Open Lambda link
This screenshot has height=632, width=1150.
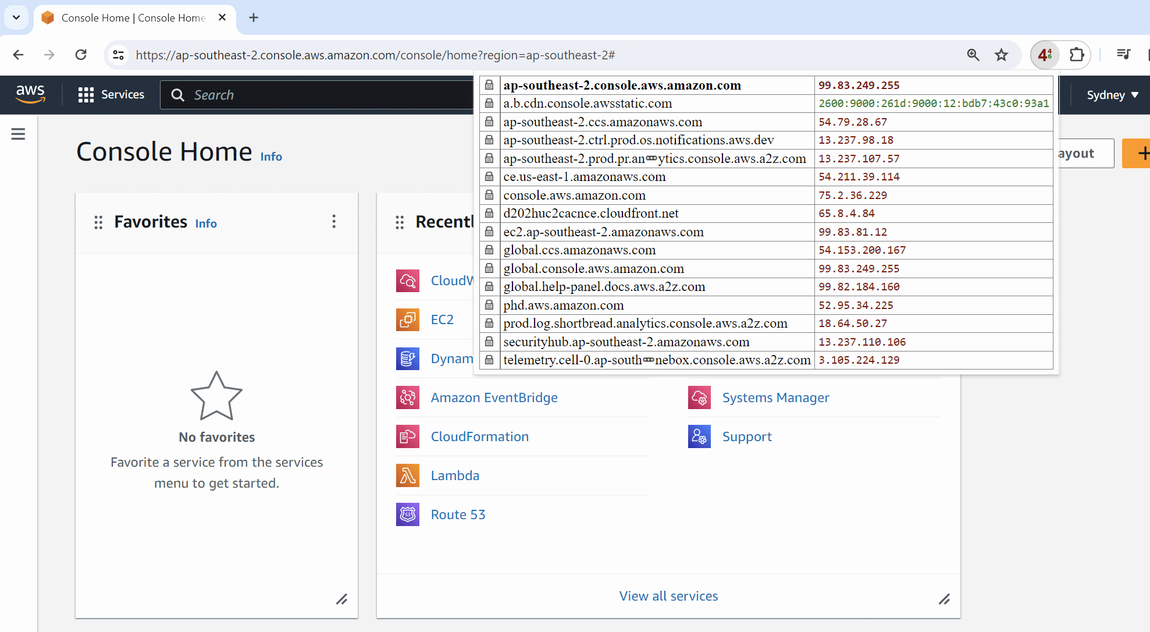455,475
